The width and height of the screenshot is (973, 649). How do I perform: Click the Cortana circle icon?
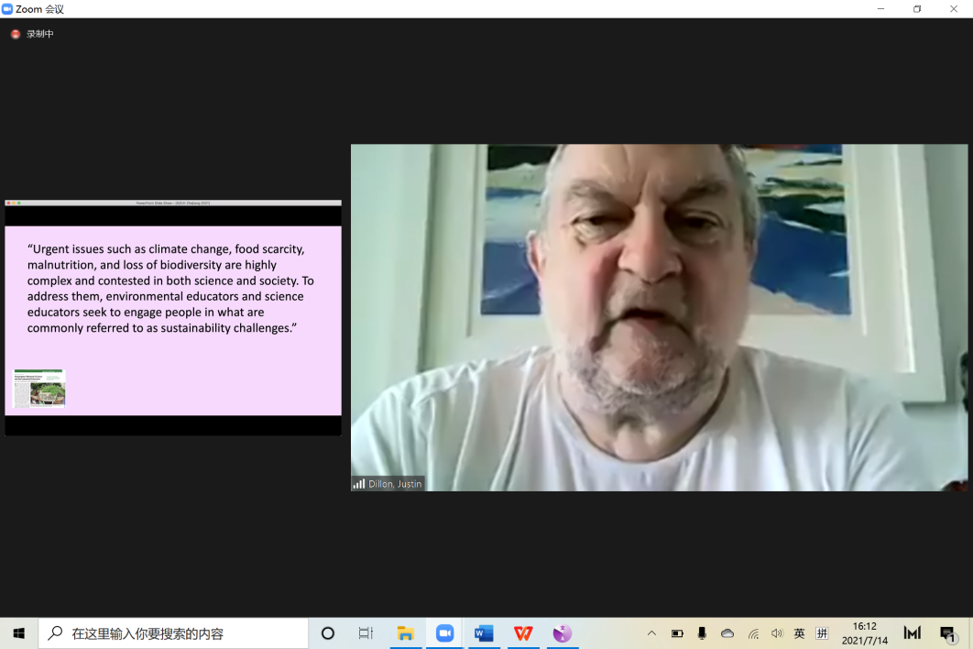click(328, 633)
